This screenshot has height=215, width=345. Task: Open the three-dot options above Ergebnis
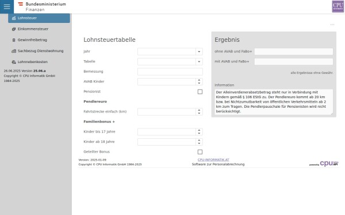(x=332, y=25)
